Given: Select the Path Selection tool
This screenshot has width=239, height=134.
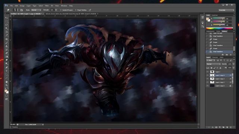Looking at the screenshot, I should tap(7, 74).
